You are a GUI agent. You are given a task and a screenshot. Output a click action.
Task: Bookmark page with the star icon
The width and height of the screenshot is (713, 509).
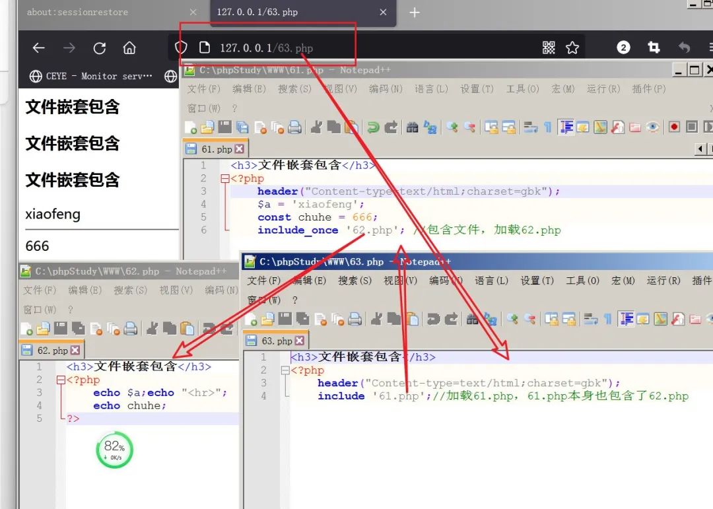572,48
